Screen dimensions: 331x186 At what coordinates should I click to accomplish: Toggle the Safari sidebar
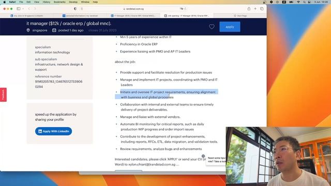pyautogui.click(x=19, y=9)
